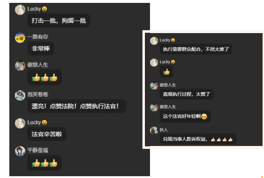Open the sunflower avatar of 一路有你
Image resolution: width=264 pixels, height=178 pixels.
pyautogui.click(x=20, y=38)
